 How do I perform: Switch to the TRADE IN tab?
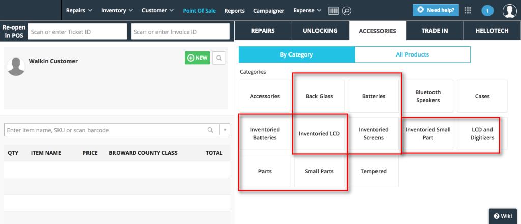click(435, 31)
